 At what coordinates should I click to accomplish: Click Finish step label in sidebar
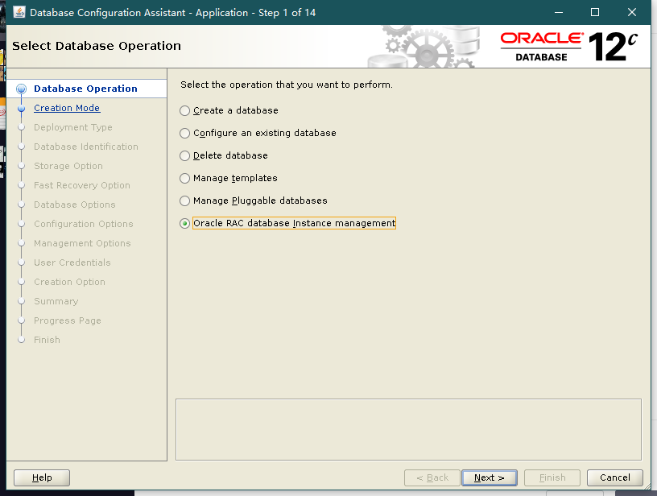point(47,340)
